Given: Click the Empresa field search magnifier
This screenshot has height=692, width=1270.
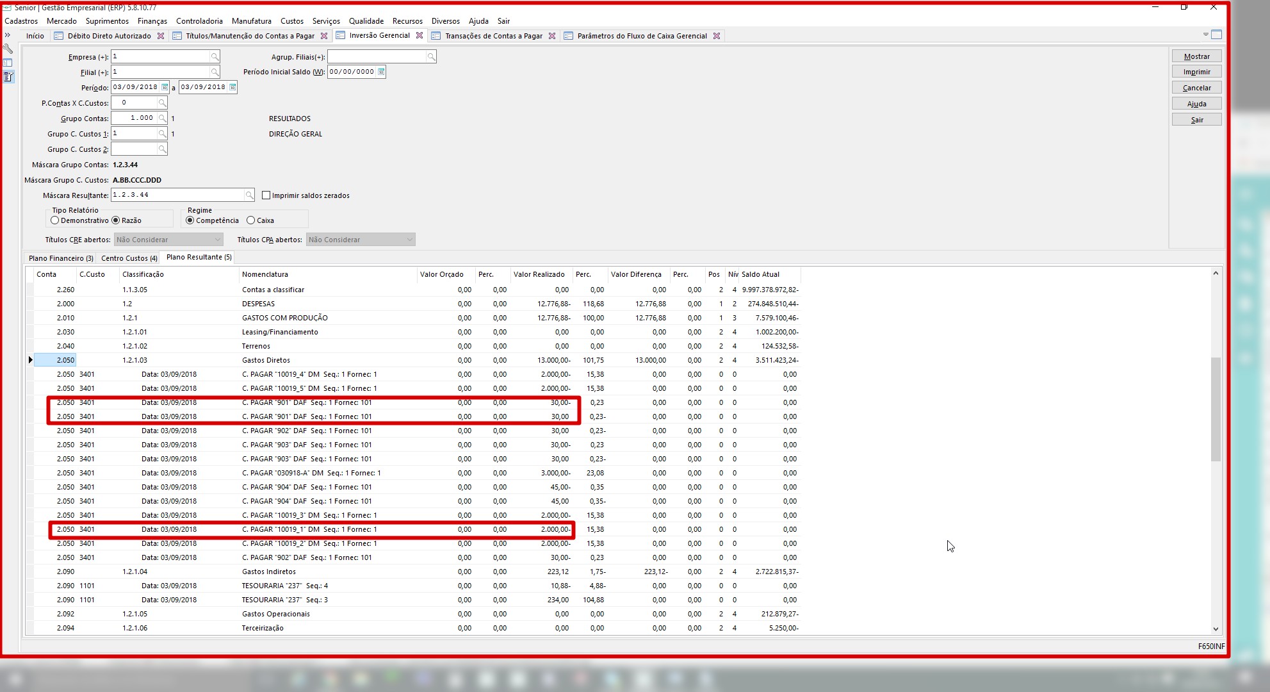Looking at the screenshot, I should 215,57.
